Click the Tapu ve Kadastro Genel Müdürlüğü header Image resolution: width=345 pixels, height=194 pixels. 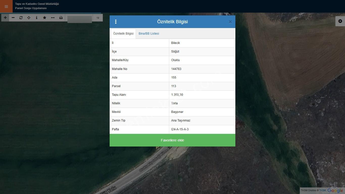[37, 4]
